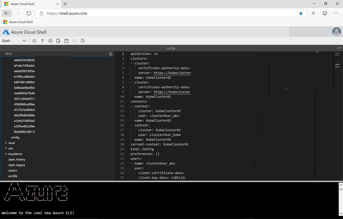Open the .bash_history file
Screen dimensions: 343x219
pyautogui.click(x=16, y=160)
